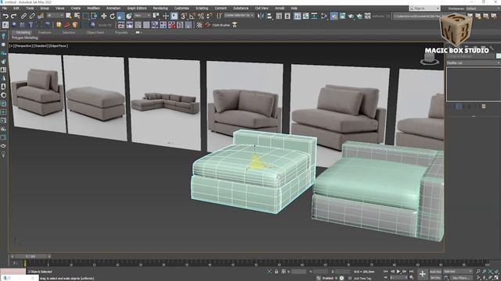Click the Add Time Tag label
Image resolution: width=501 pixels, height=281 pixels.
point(362,278)
